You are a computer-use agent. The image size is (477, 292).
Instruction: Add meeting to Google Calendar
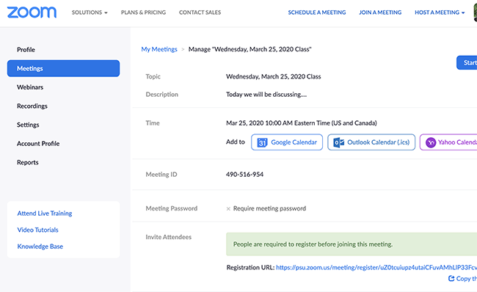click(x=287, y=142)
